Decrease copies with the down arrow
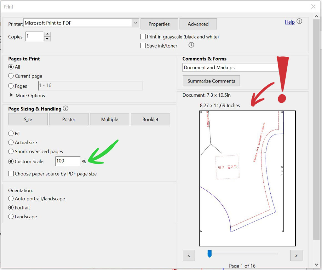This screenshot has height=270, width=322. pyautogui.click(x=47, y=39)
